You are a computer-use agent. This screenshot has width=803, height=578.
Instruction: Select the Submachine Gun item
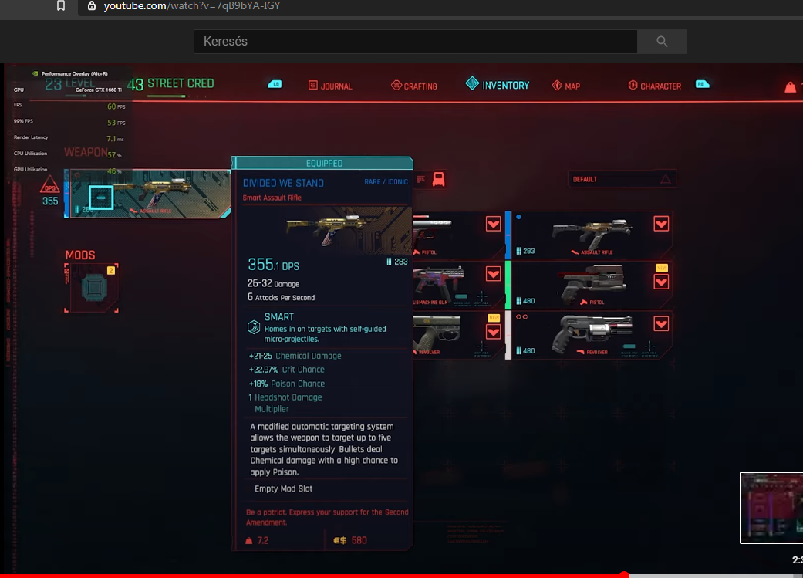(458, 285)
